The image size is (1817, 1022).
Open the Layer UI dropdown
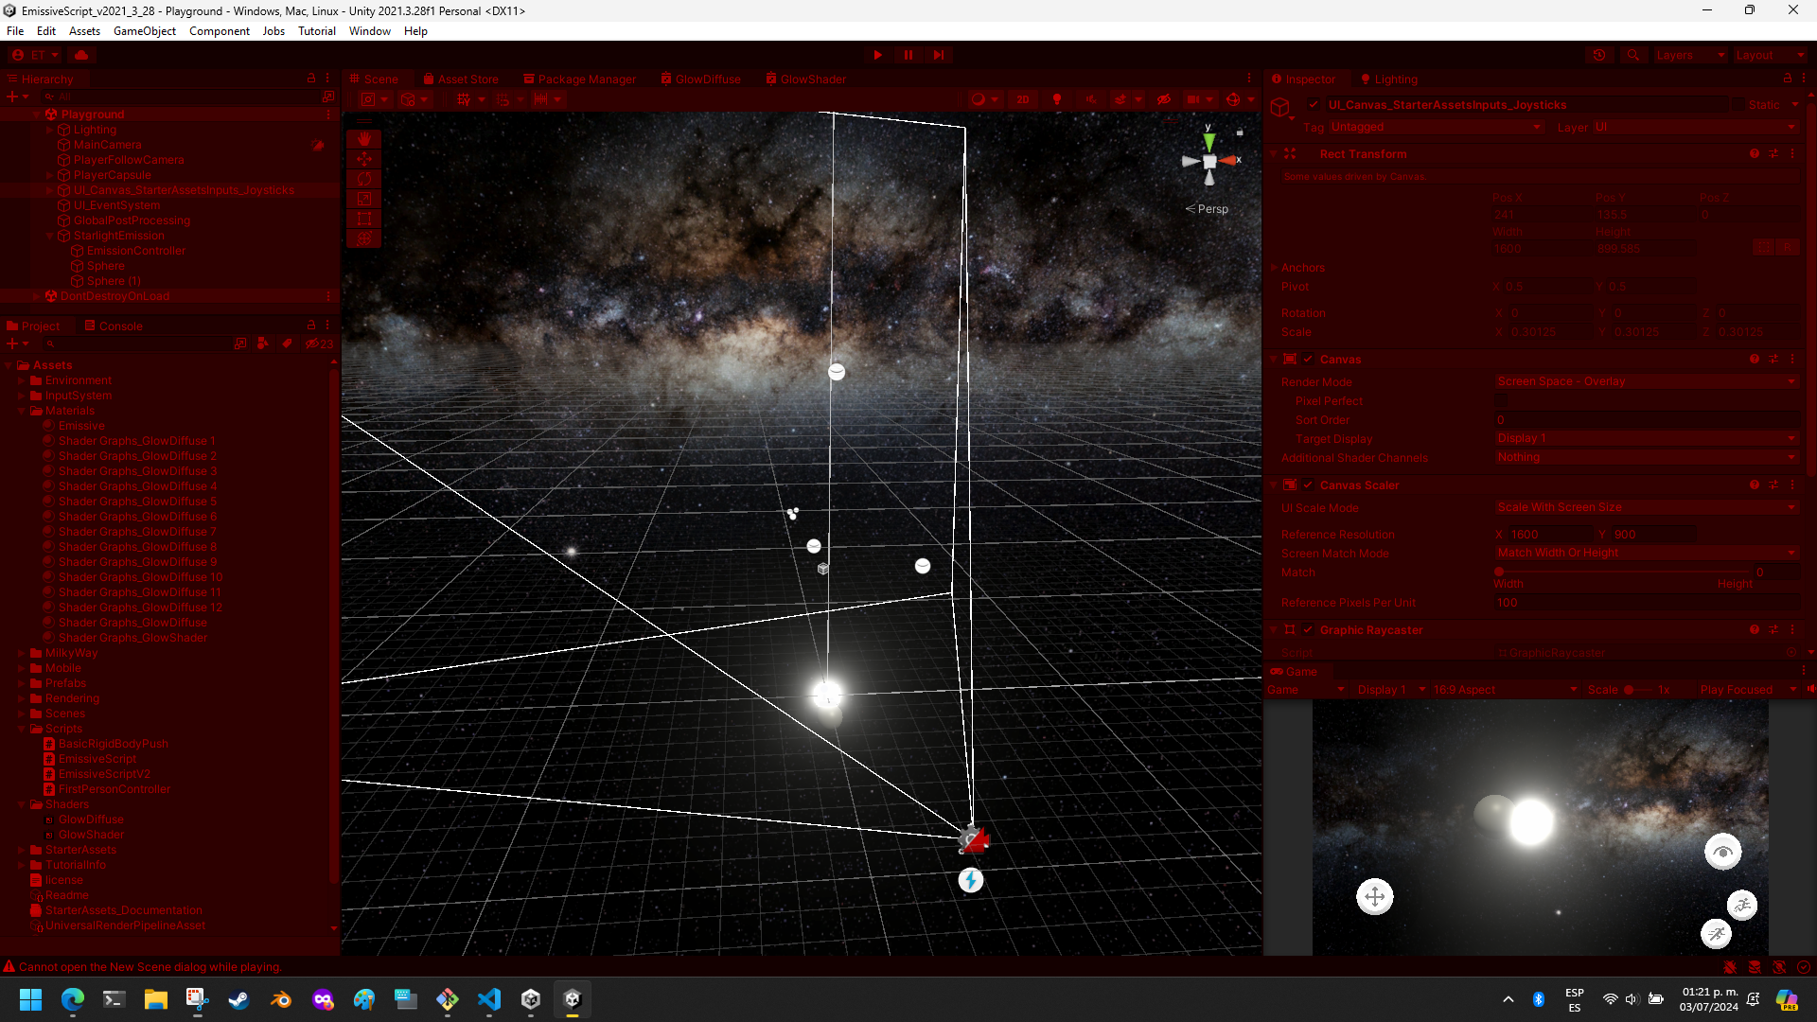[x=1695, y=127]
